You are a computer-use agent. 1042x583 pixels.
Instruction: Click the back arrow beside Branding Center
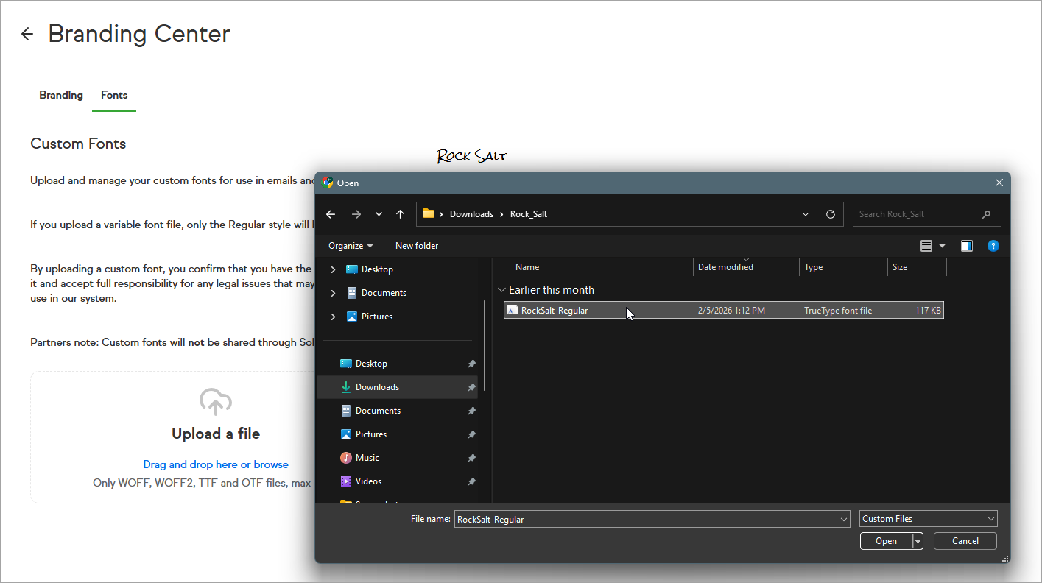27,34
